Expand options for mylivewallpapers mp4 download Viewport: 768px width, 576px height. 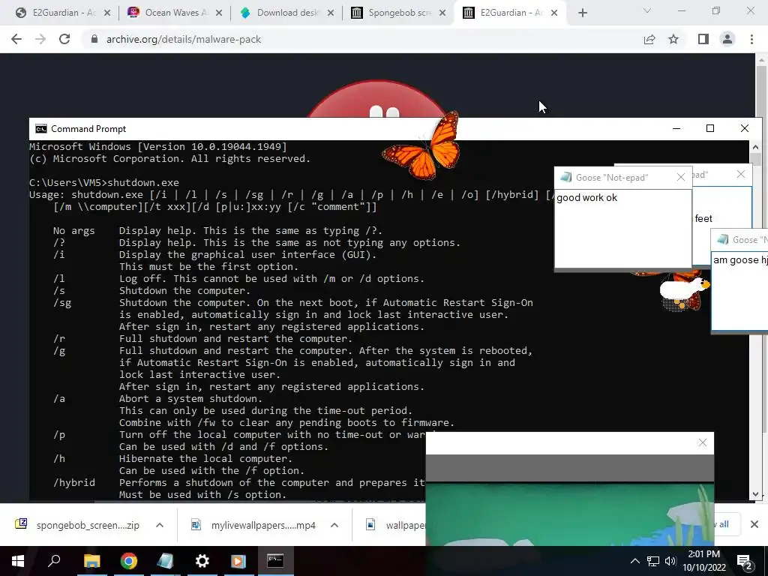click(x=334, y=525)
